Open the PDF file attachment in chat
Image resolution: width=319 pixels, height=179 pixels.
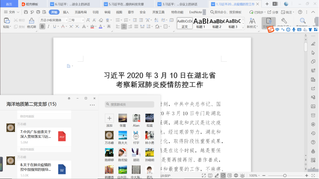click(x=62, y=136)
